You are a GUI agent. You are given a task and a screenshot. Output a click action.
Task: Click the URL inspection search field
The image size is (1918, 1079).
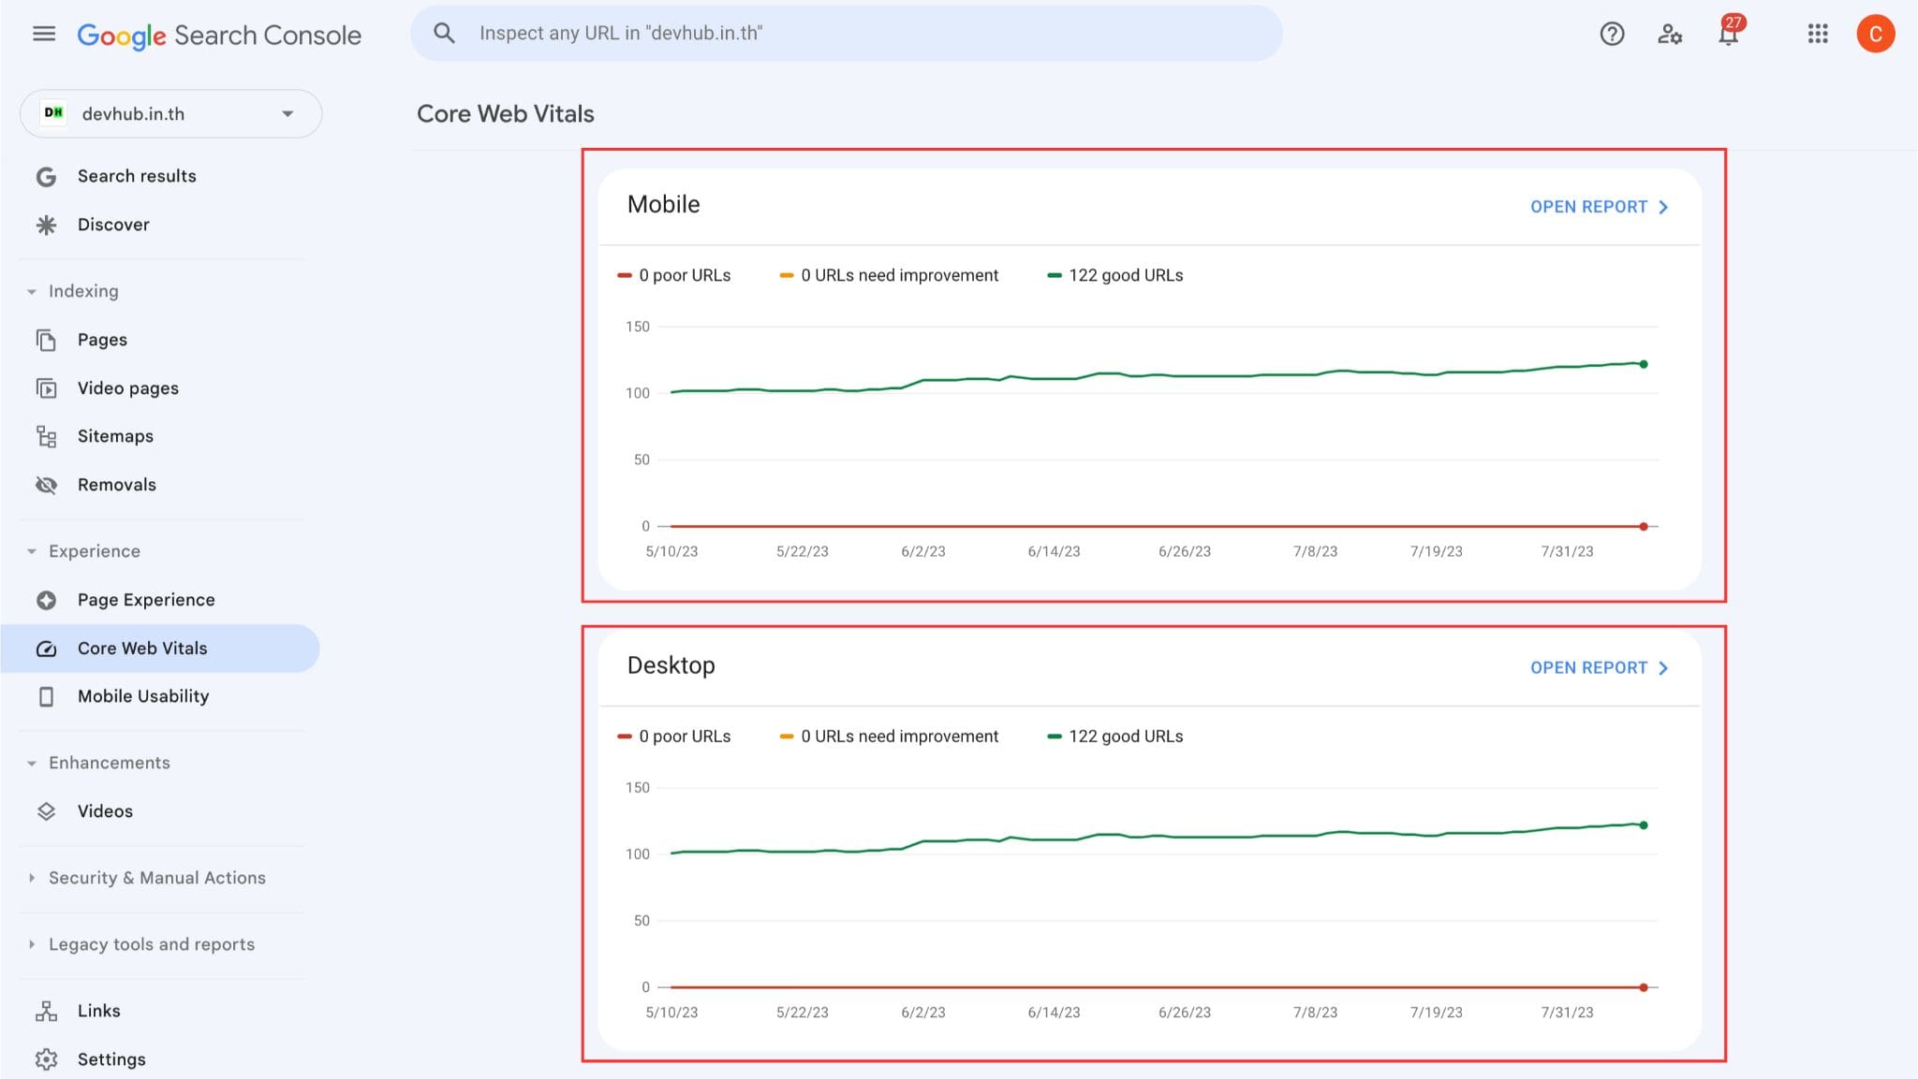[x=847, y=34]
